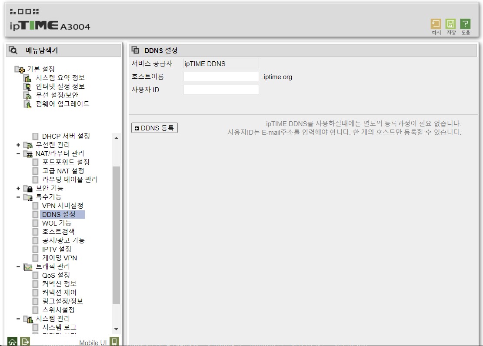
Task: Open 시스템 로그 in the tree
Action: pos(59,327)
